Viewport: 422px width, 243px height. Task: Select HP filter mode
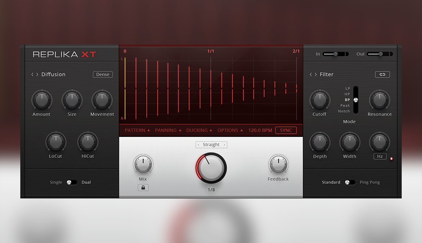coord(347,94)
